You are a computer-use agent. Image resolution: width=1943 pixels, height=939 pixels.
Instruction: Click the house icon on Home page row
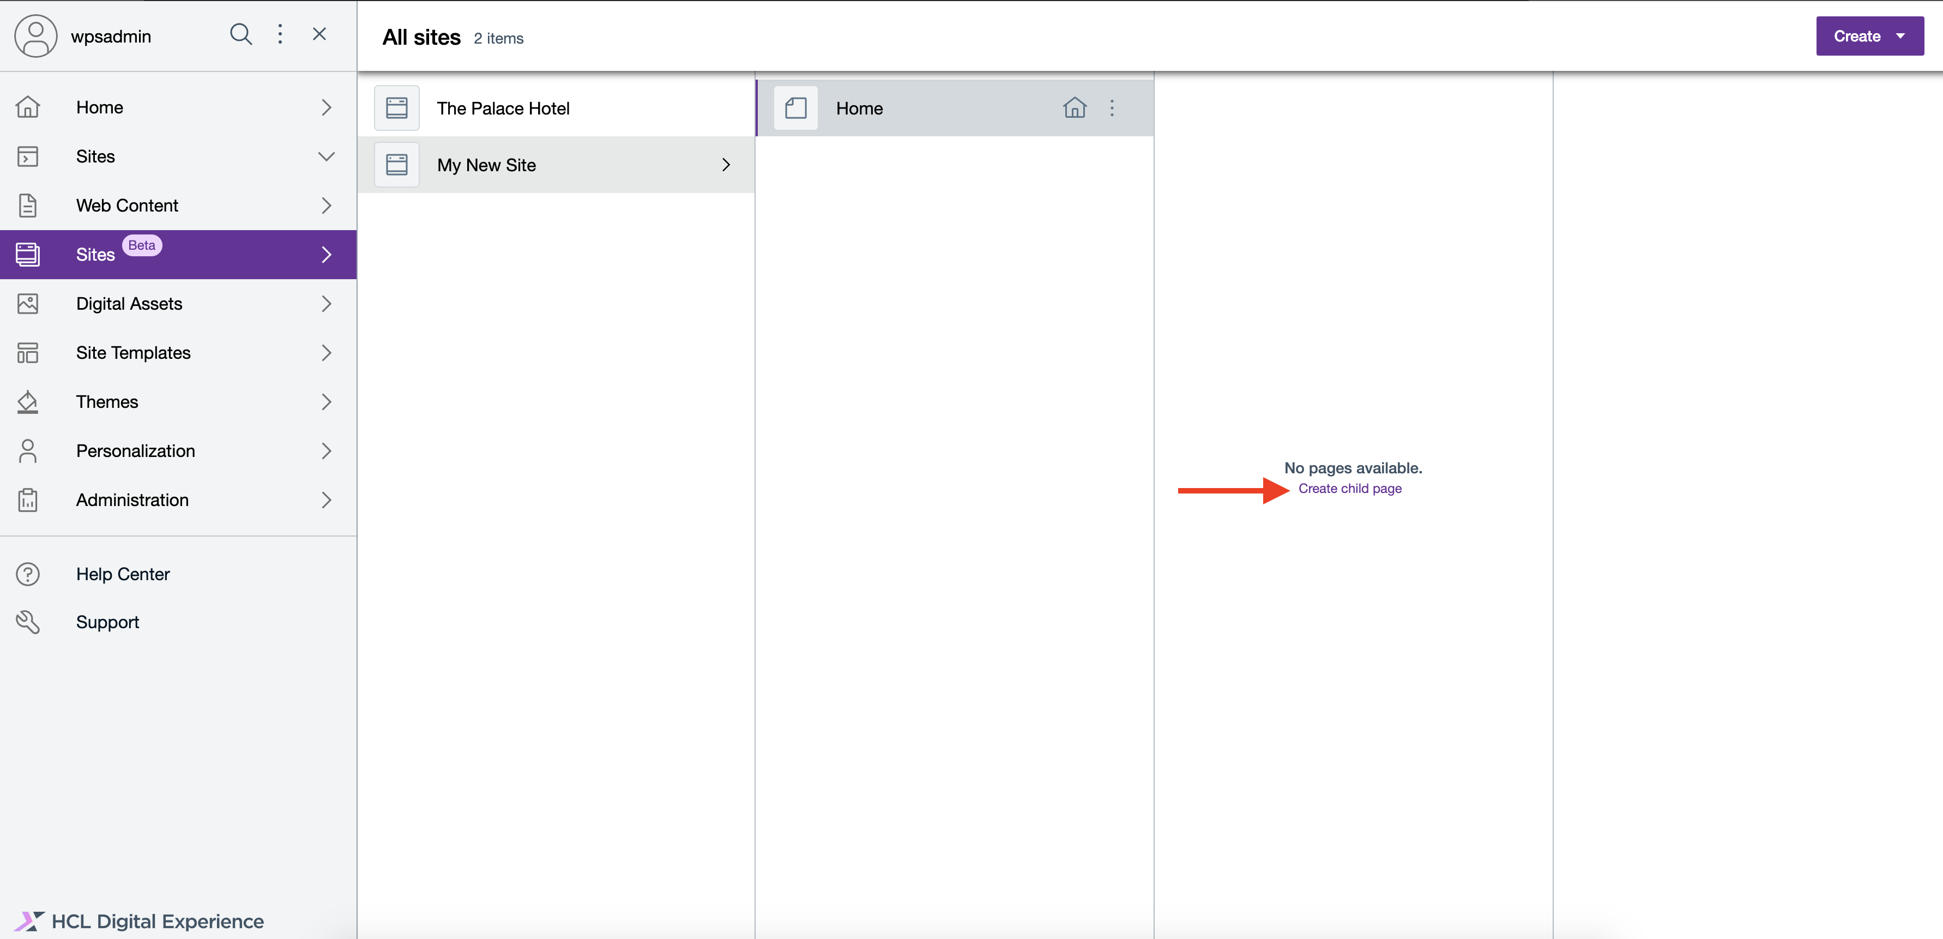(1074, 109)
